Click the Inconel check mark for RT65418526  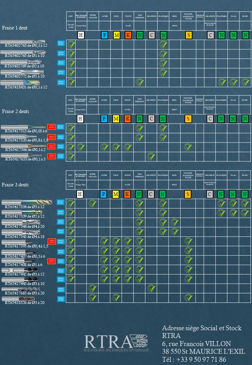(x=188, y=298)
